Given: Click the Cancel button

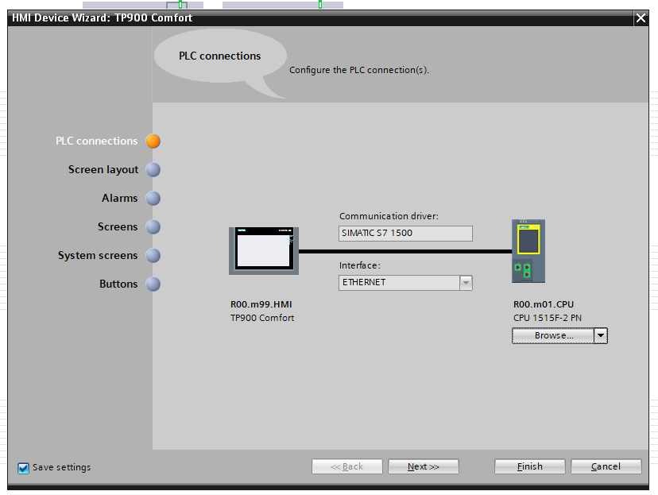Looking at the screenshot, I should [x=606, y=466].
